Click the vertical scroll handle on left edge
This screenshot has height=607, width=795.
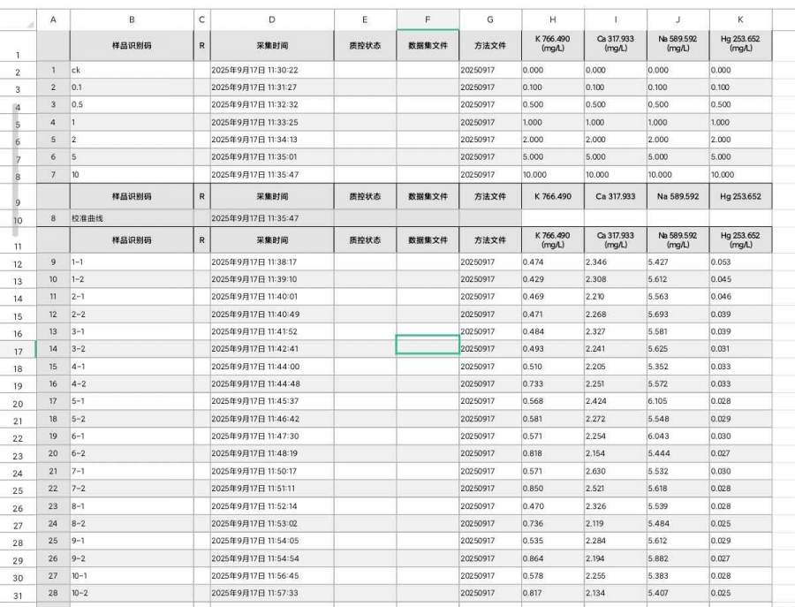click(12, 168)
